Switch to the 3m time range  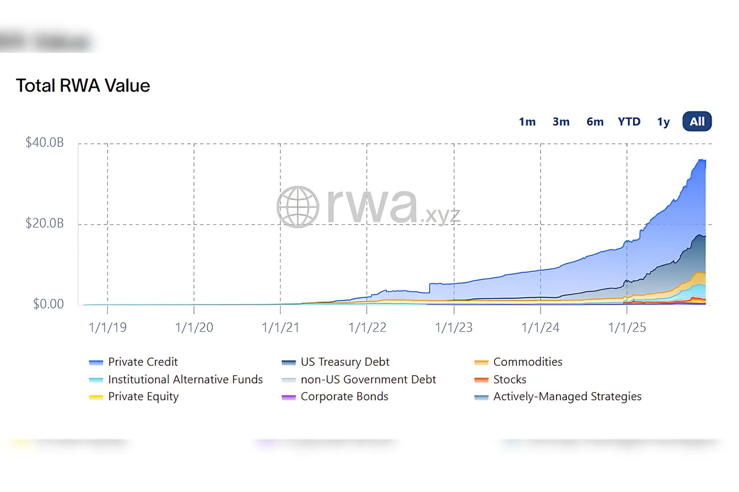(561, 122)
